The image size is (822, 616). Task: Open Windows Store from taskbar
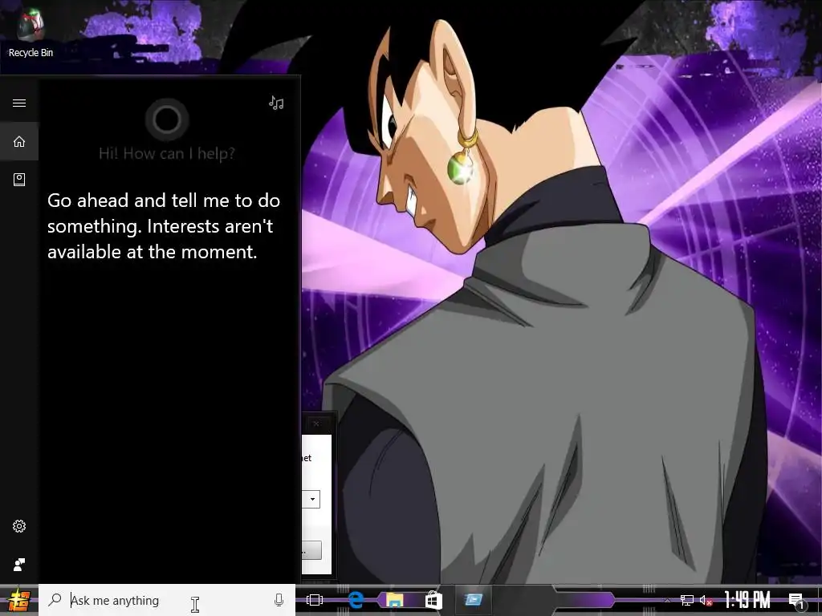(433, 600)
